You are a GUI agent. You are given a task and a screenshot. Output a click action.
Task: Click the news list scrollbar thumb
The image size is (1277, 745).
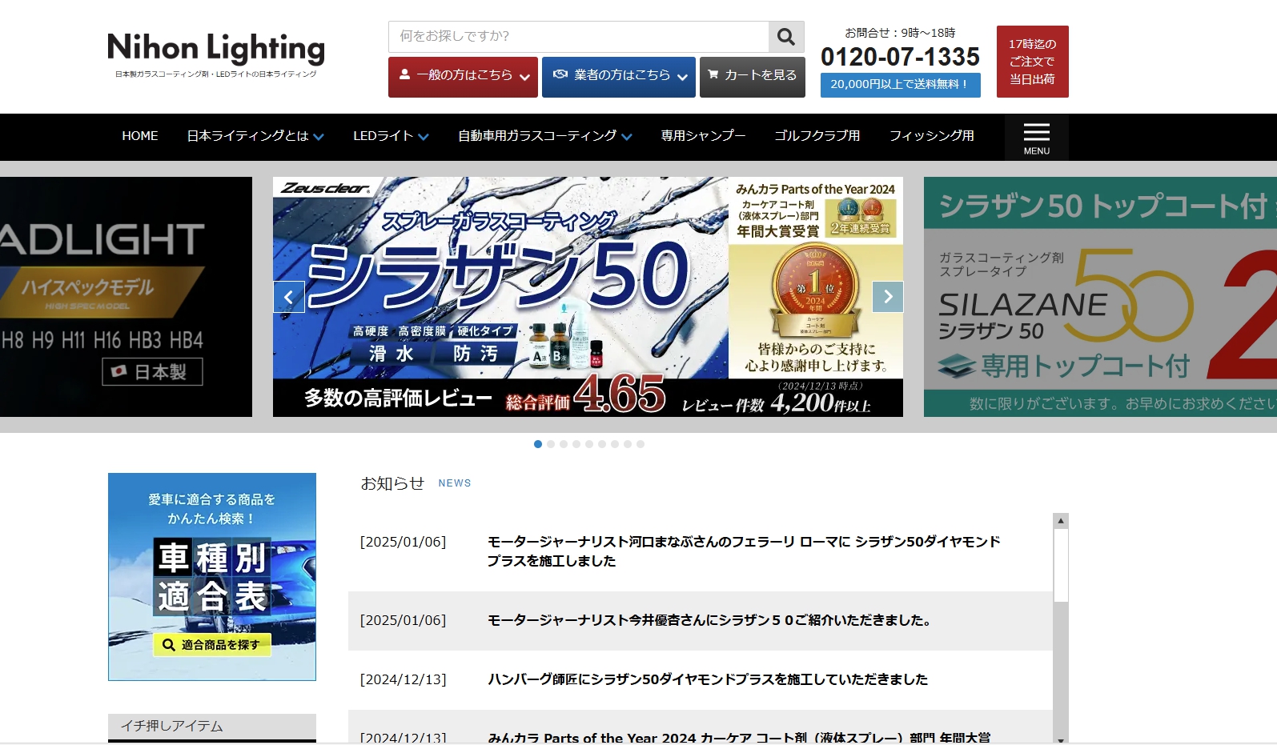tap(1061, 565)
